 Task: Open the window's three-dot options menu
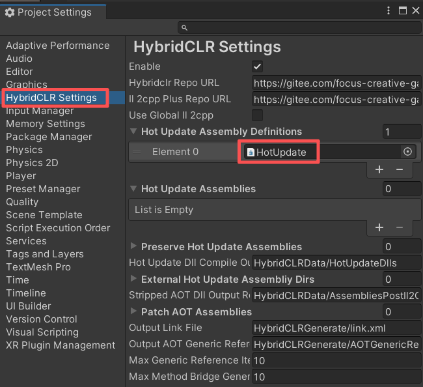pyautogui.click(x=389, y=10)
